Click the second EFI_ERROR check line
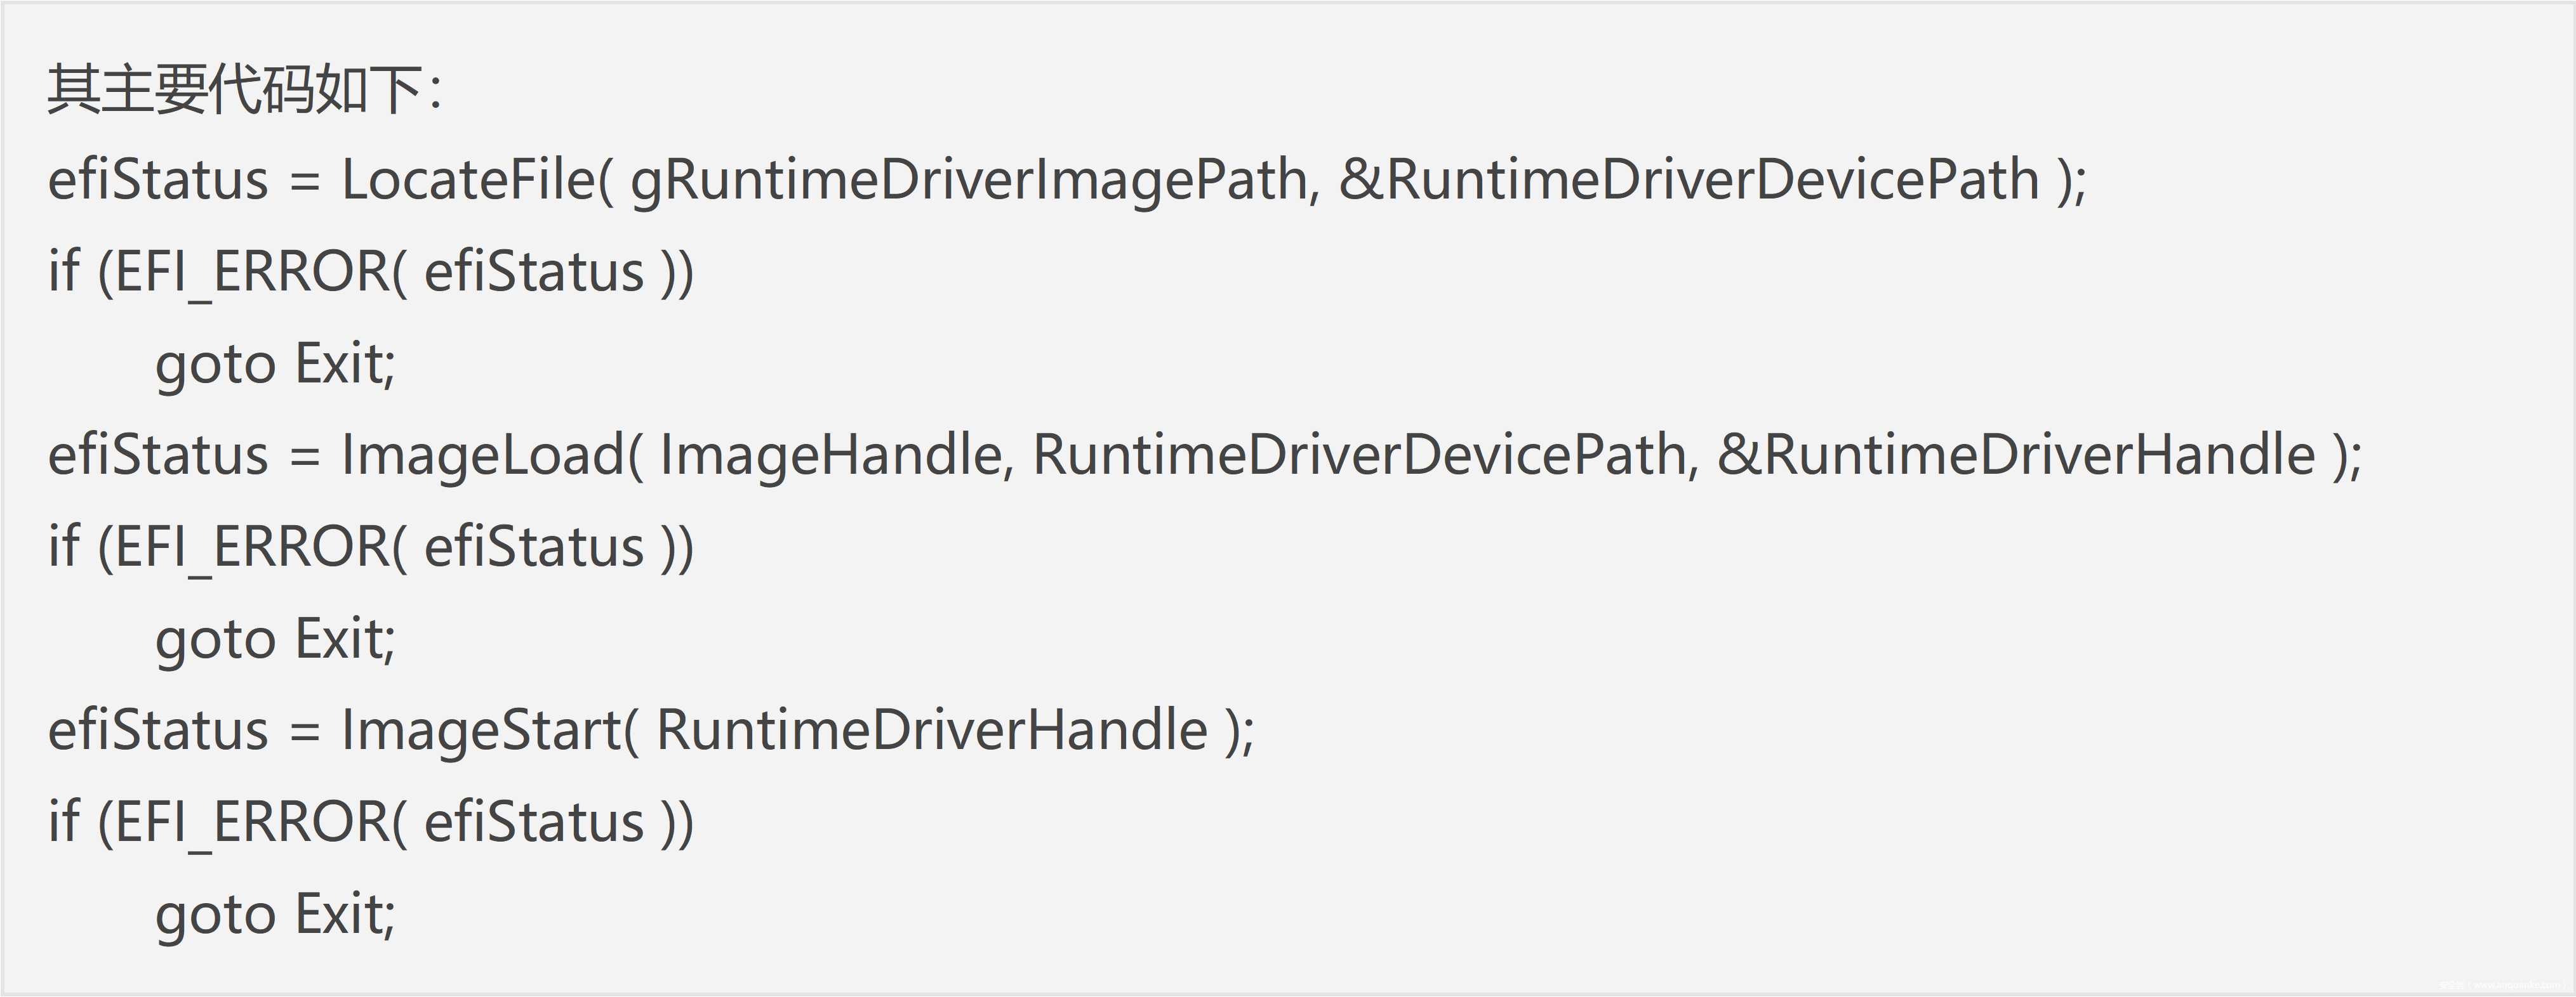 [370, 547]
